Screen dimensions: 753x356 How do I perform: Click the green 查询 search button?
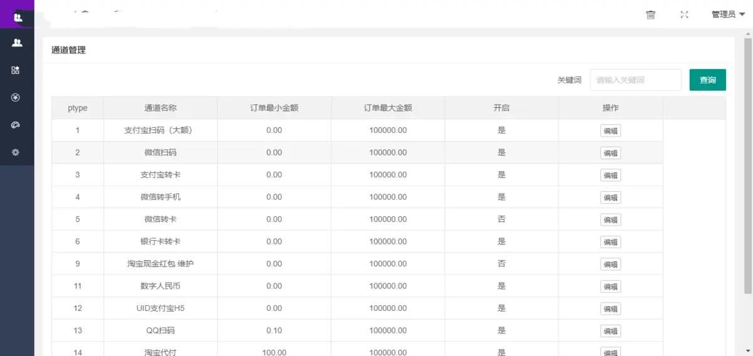[708, 80]
